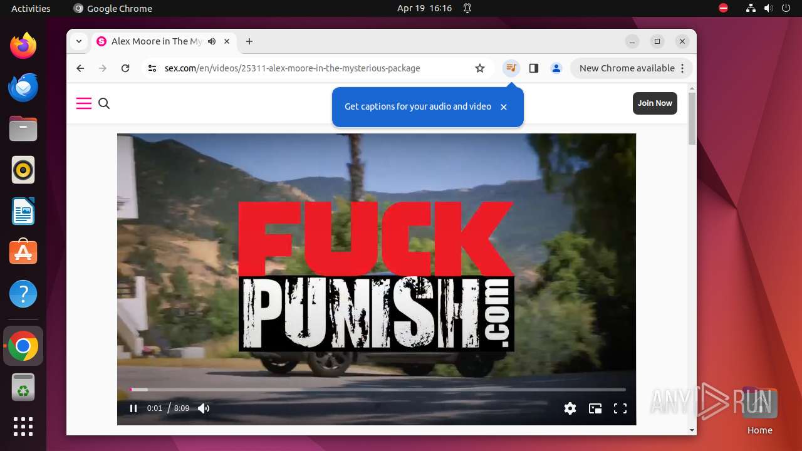Viewport: 802px width, 451px height.
Task: Bookmark this page with the star
Action: tap(480, 68)
